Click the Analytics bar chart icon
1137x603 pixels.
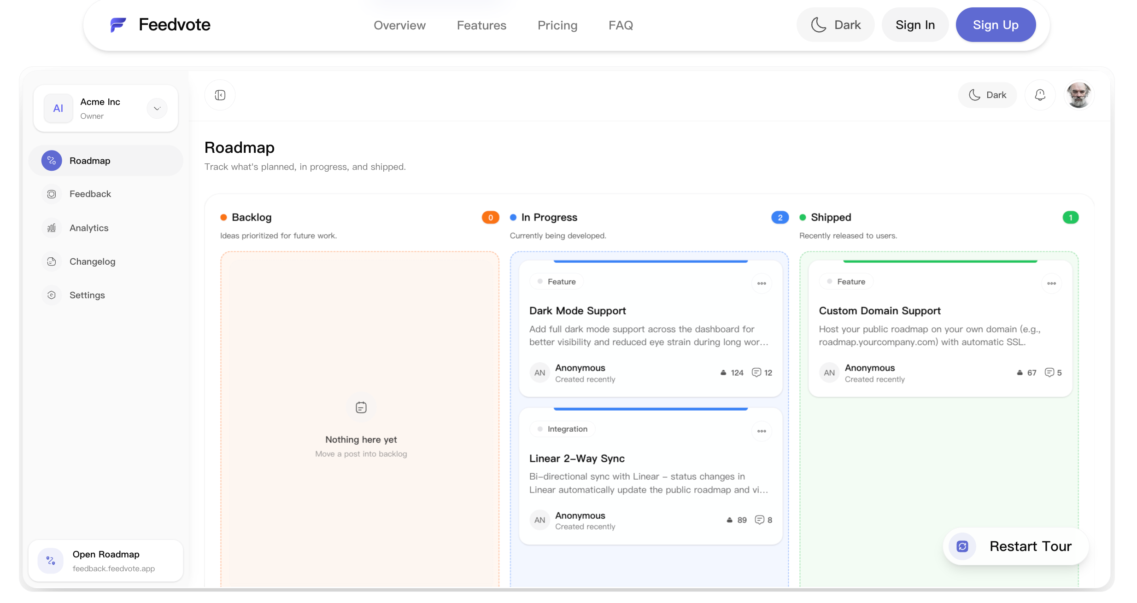[x=52, y=228]
